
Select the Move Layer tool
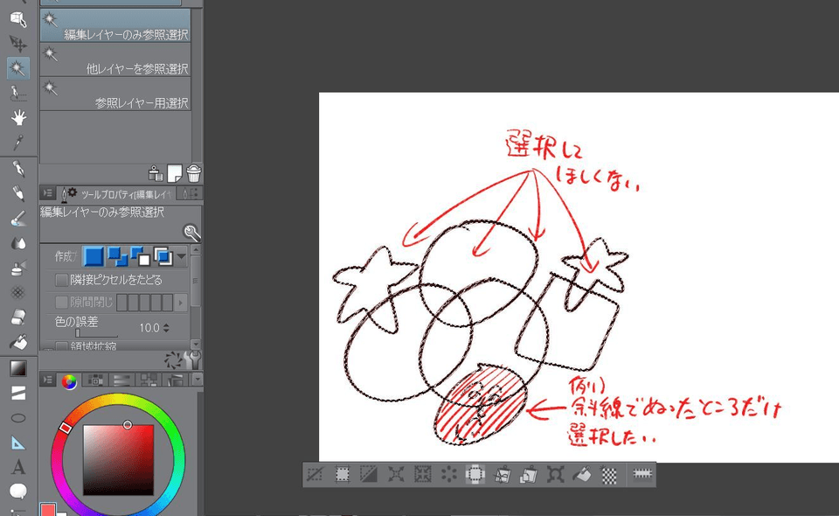[x=17, y=44]
